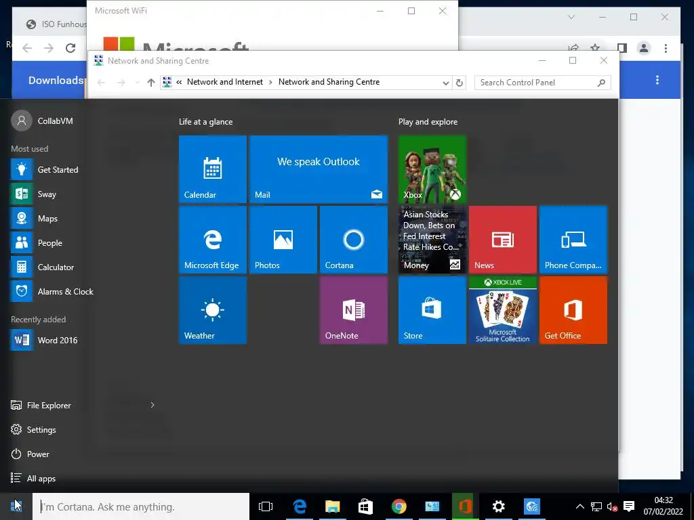
Task: Focus the Search Control Panel field
Action: click(543, 83)
